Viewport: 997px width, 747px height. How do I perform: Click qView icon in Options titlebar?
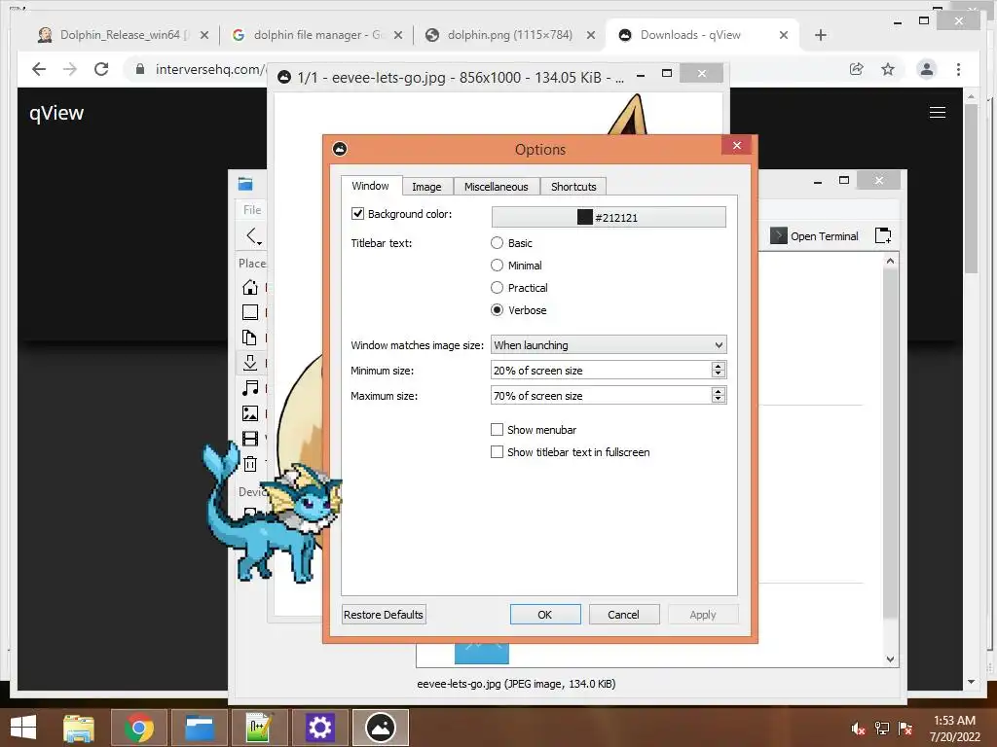coord(340,149)
